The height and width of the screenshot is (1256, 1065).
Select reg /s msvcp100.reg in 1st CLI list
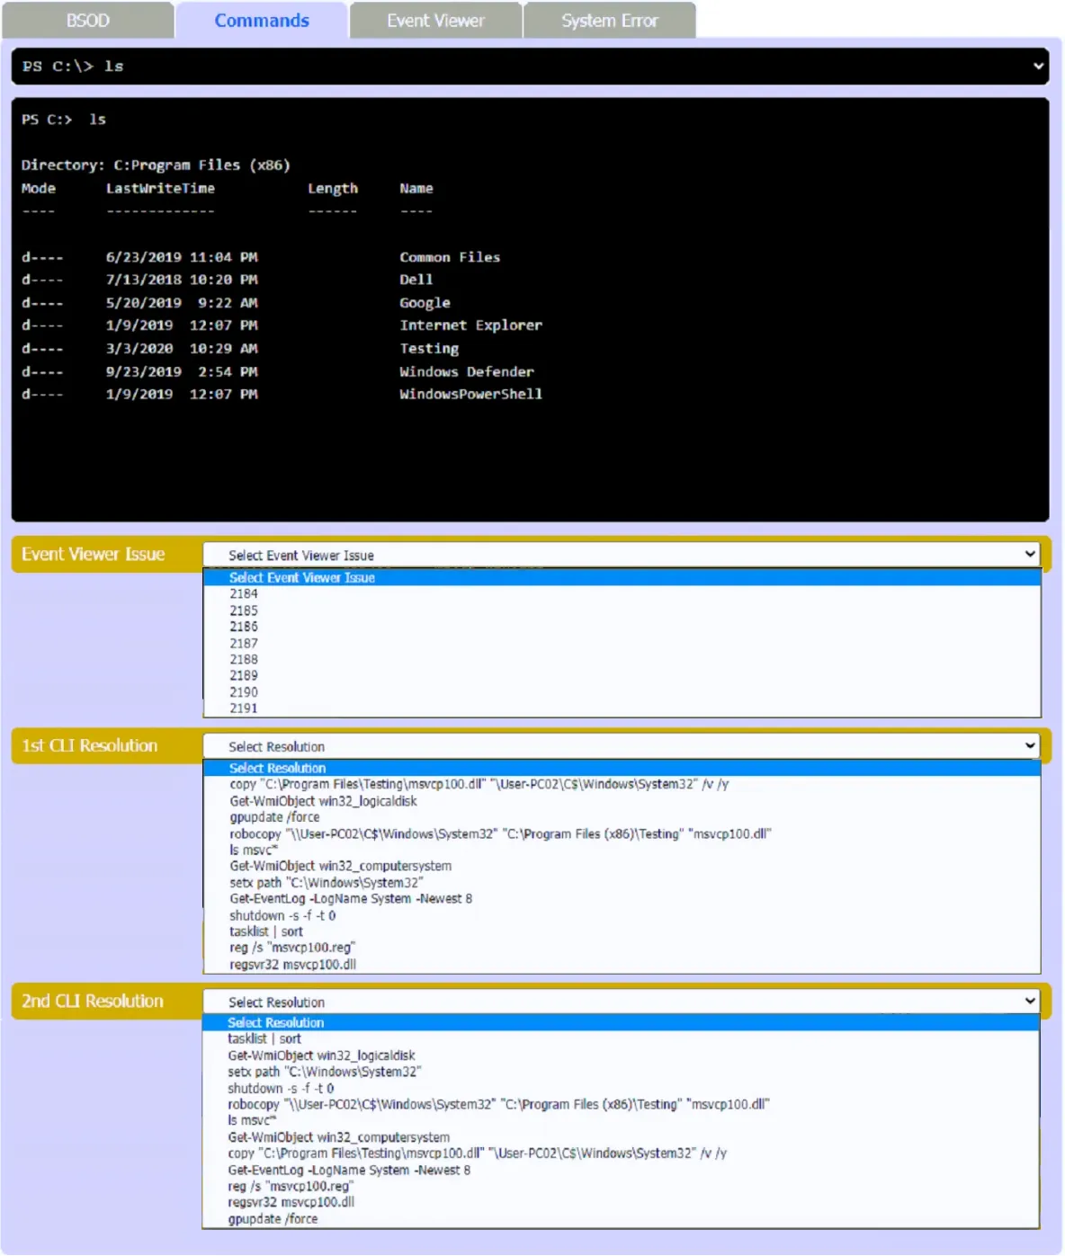pos(622,948)
